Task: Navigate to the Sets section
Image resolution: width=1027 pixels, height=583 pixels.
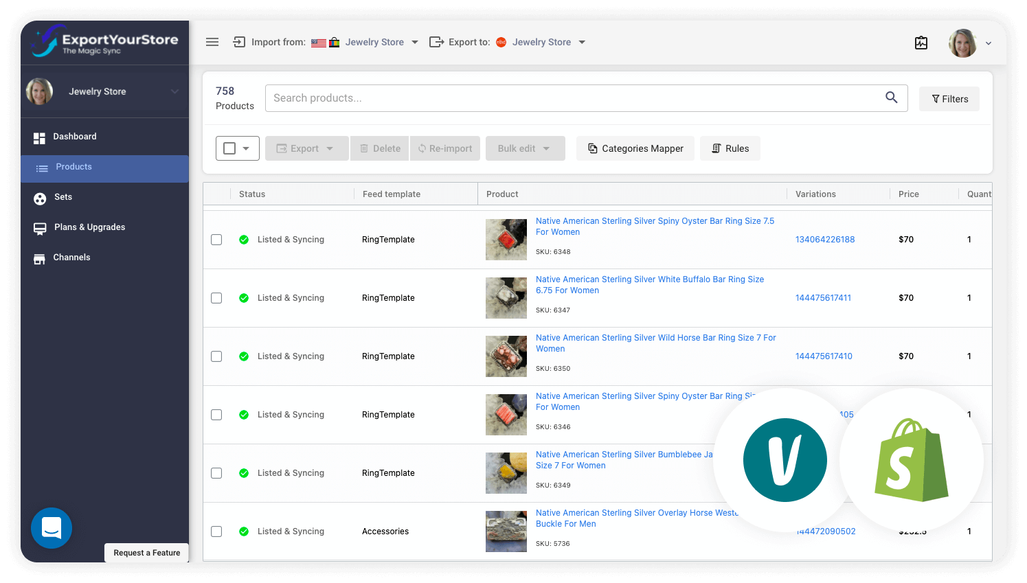Action: tap(63, 197)
